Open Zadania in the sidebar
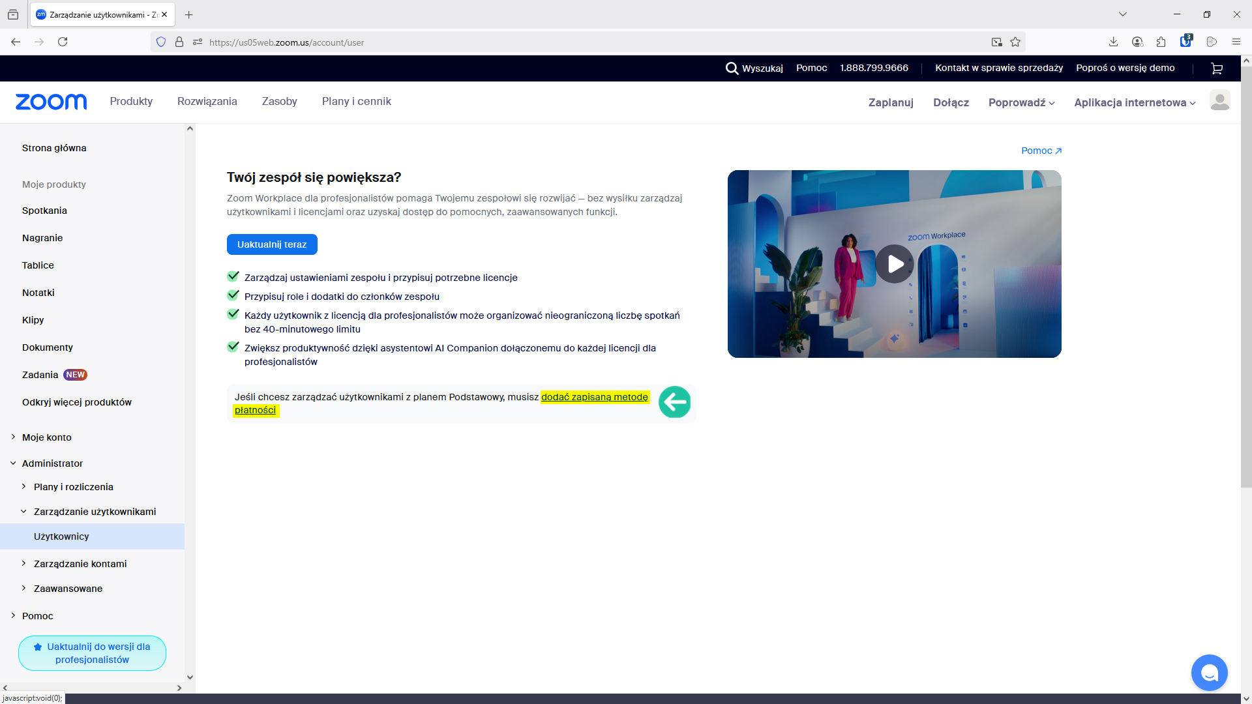Image resolution: width=1252 pixels, height=704 pixels. coord(40,375)
